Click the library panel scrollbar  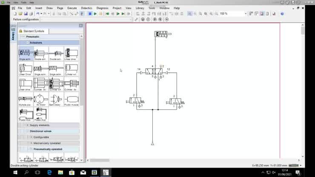coord(81,72)
